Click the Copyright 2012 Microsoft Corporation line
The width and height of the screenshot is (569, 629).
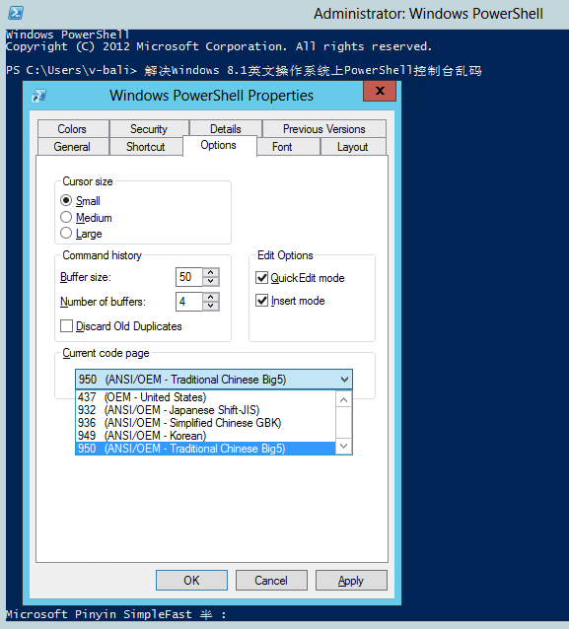[219, 46]
